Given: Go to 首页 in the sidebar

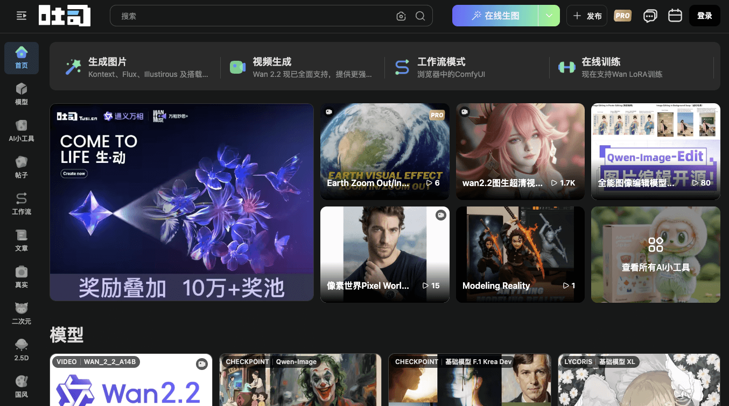Looking at the screenshot, I should (22, 58).
